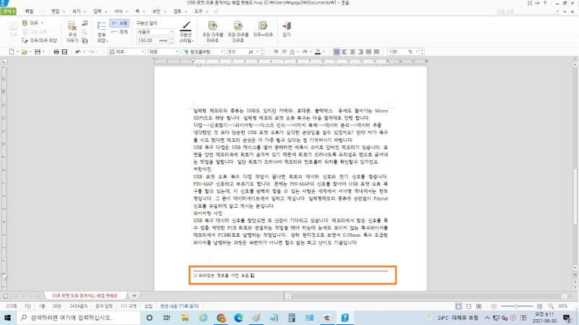Select the green 주석 ribbon tab

click(8, 12)
